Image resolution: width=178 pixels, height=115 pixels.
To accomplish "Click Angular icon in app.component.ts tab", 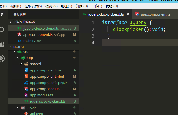I will [x=137, y=14].
